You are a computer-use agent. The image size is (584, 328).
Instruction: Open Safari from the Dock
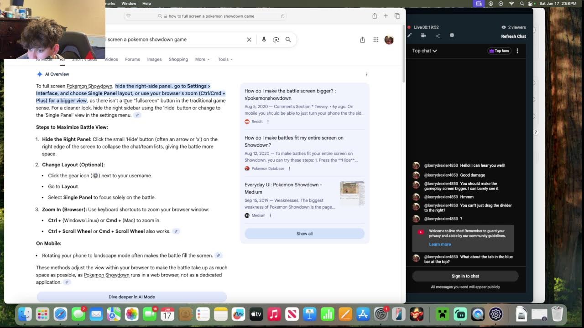coord(60,314)
